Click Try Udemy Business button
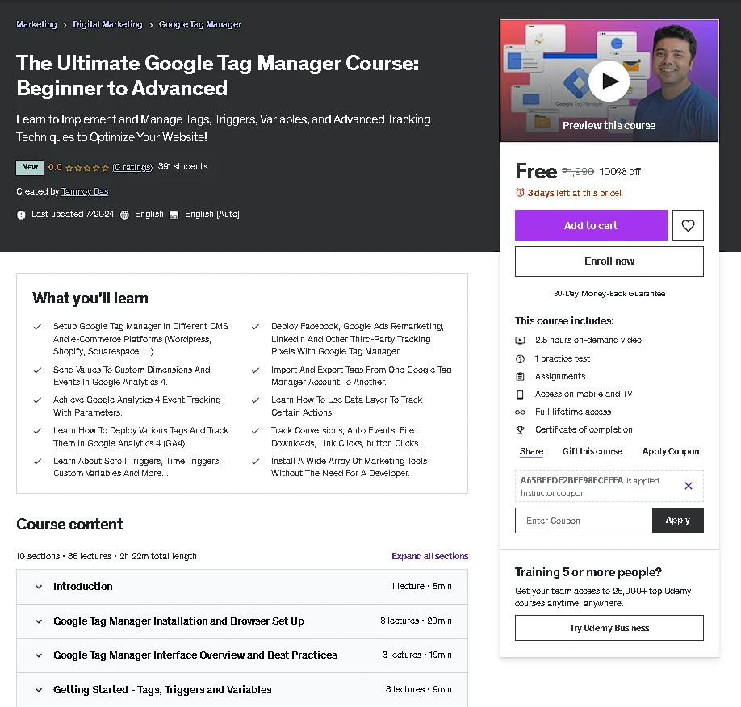The image size is (741, 707). [x=609, y=628]
